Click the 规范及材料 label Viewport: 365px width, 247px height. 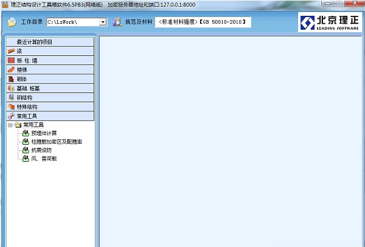[x=139, y=22]
